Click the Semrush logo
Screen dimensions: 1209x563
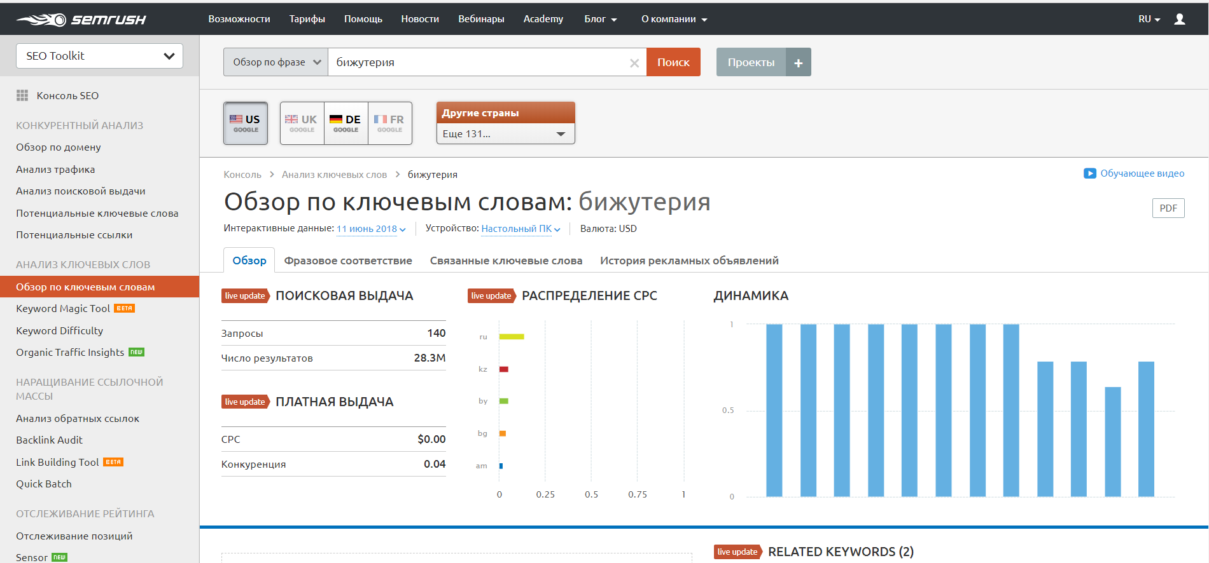tap(81, 20)
